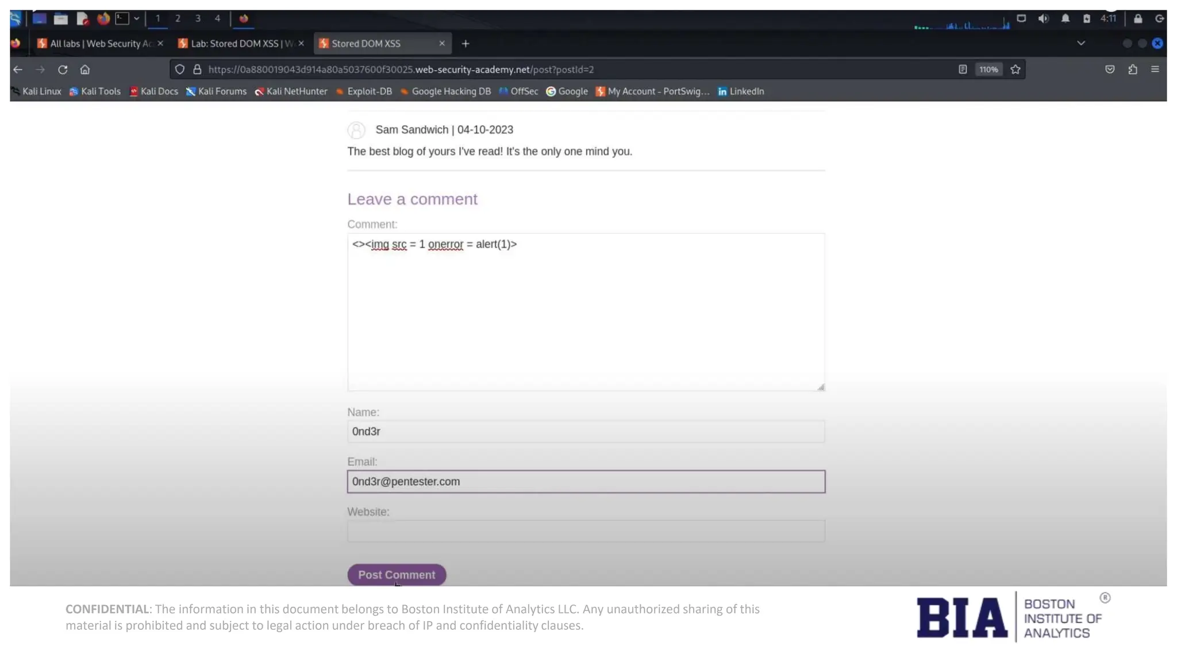Open the Kali applications menu icon
The height and width of the screenshot is (662, 1177).
pyautogui.click(x=16, y=18)
